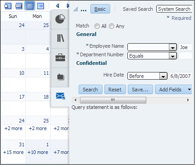Click the Hire Date 6/8/2007 field
The height and width of the screenshot is (167, 196).
[x=181, y=76]
